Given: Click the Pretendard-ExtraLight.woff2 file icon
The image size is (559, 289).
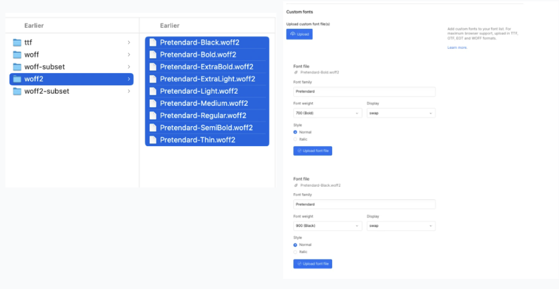Looking at the screenshot, I should coord(153,79).
